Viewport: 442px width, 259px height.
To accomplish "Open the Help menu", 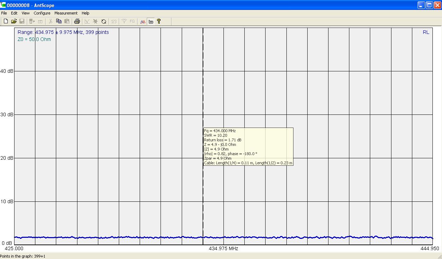I will tap(86, 13).
